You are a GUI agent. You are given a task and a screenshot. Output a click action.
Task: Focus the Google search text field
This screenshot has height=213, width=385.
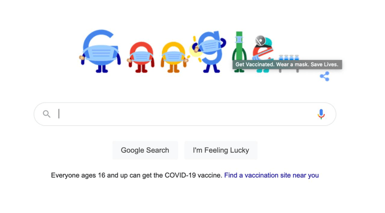[184, 114]
